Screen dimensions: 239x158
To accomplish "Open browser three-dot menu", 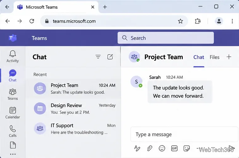I will pyautogui.click(x=232, y=21).
